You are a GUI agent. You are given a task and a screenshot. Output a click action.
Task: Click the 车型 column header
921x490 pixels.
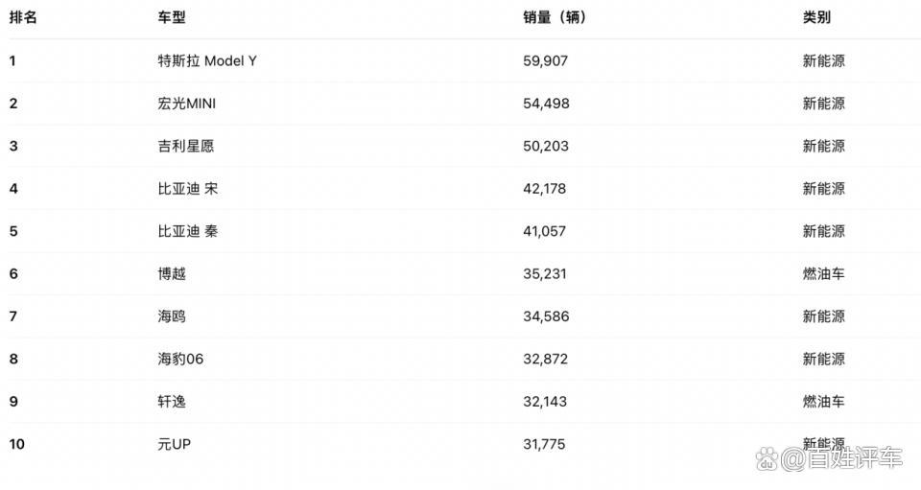coord(172,18)
